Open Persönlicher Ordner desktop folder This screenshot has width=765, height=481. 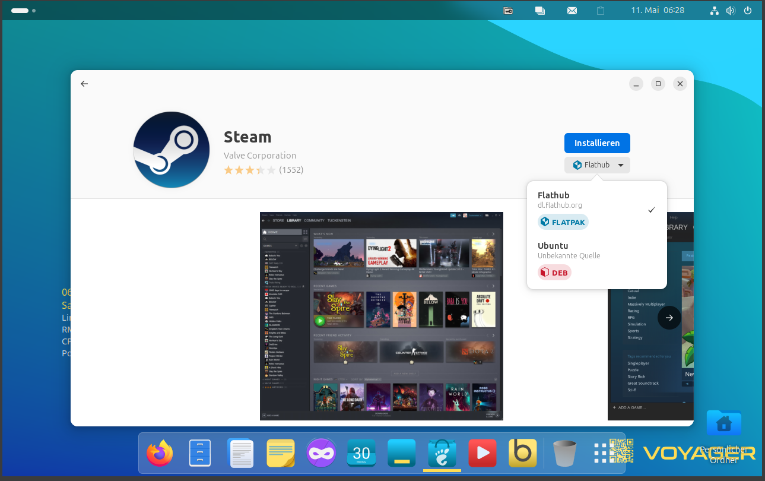724,438
